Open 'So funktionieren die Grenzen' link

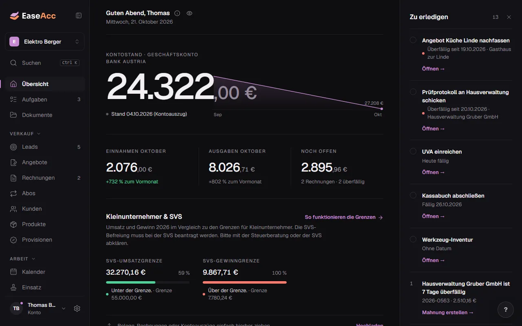click(x=344, y=217)
